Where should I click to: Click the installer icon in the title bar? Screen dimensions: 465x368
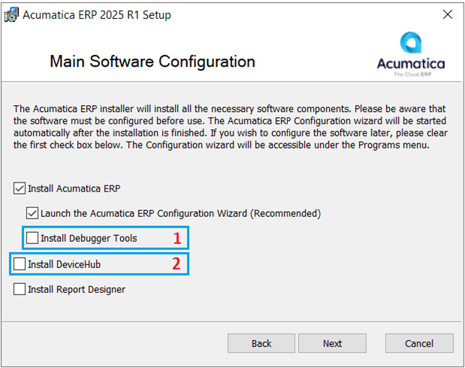point(11,15)
